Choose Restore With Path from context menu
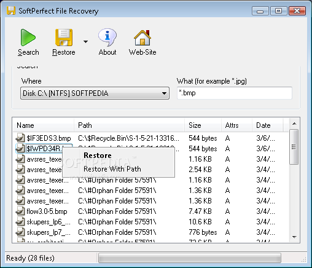 click(x=112, y=169)
